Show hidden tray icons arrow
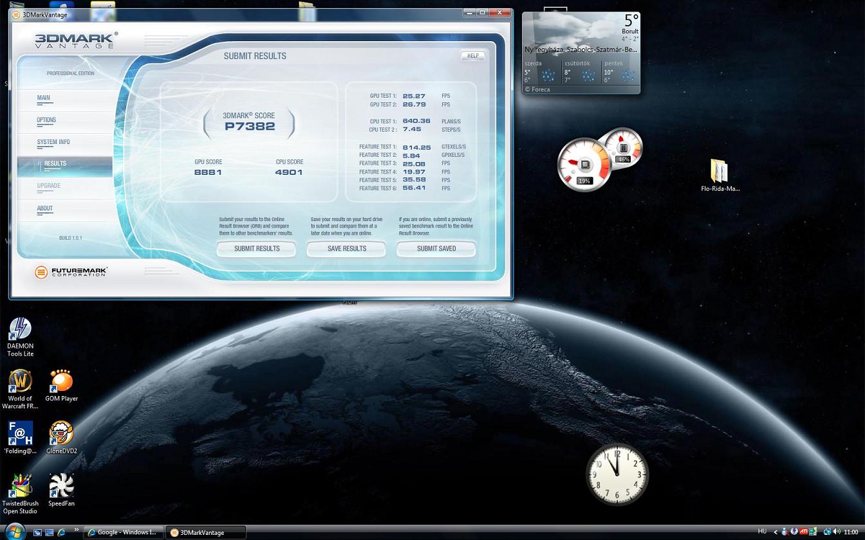This screenshot has height=540, width=865. click(776, 532)
